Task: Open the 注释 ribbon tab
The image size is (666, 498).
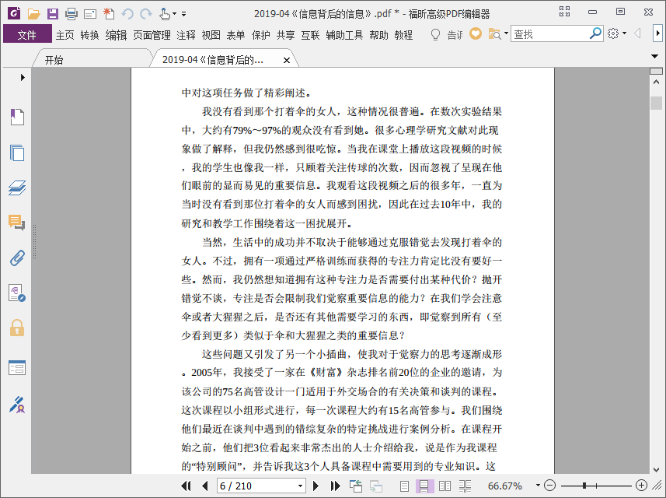Action: click(186, 35)
